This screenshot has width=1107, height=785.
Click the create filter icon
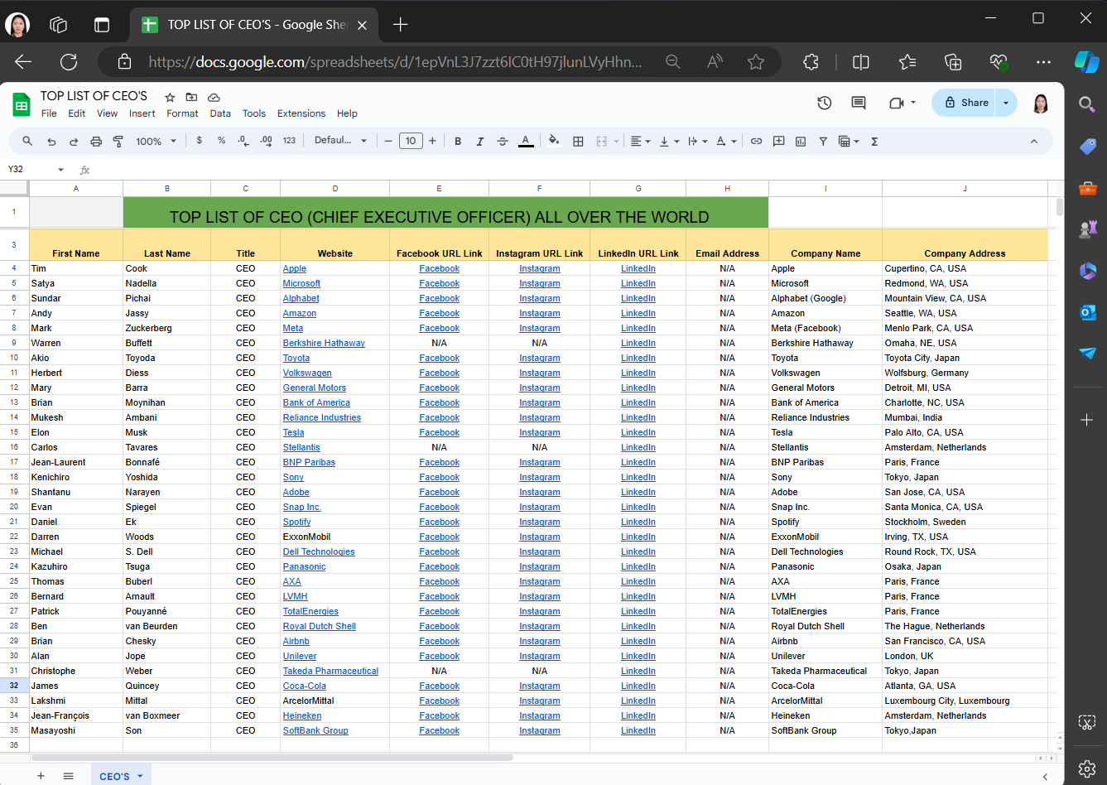pyautogui.click(x=823, y=142)
